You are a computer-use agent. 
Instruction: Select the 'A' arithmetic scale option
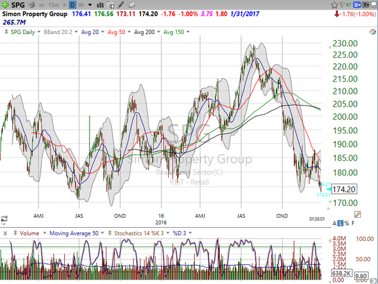coord(335,223)
